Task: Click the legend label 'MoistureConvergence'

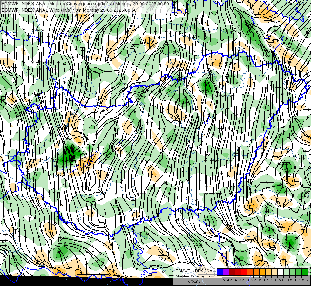Action: 195,276
